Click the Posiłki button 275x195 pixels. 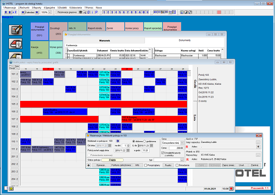click(168, 165)
